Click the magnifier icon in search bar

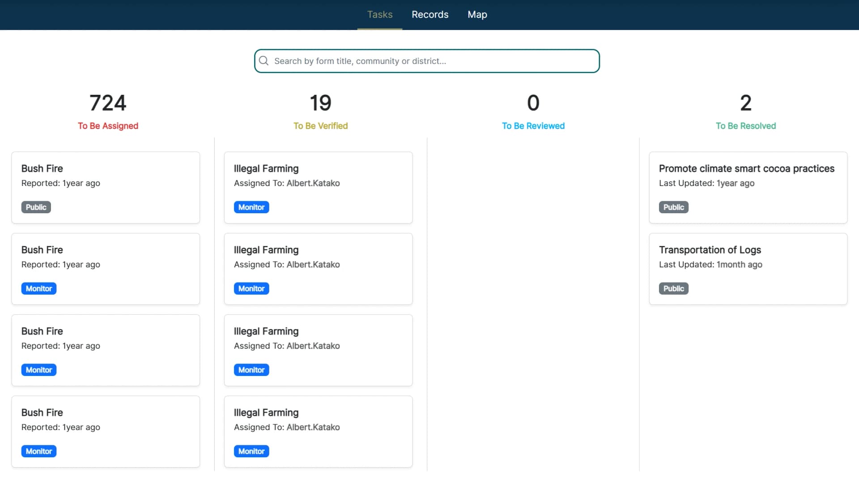(x=264, y=61)
